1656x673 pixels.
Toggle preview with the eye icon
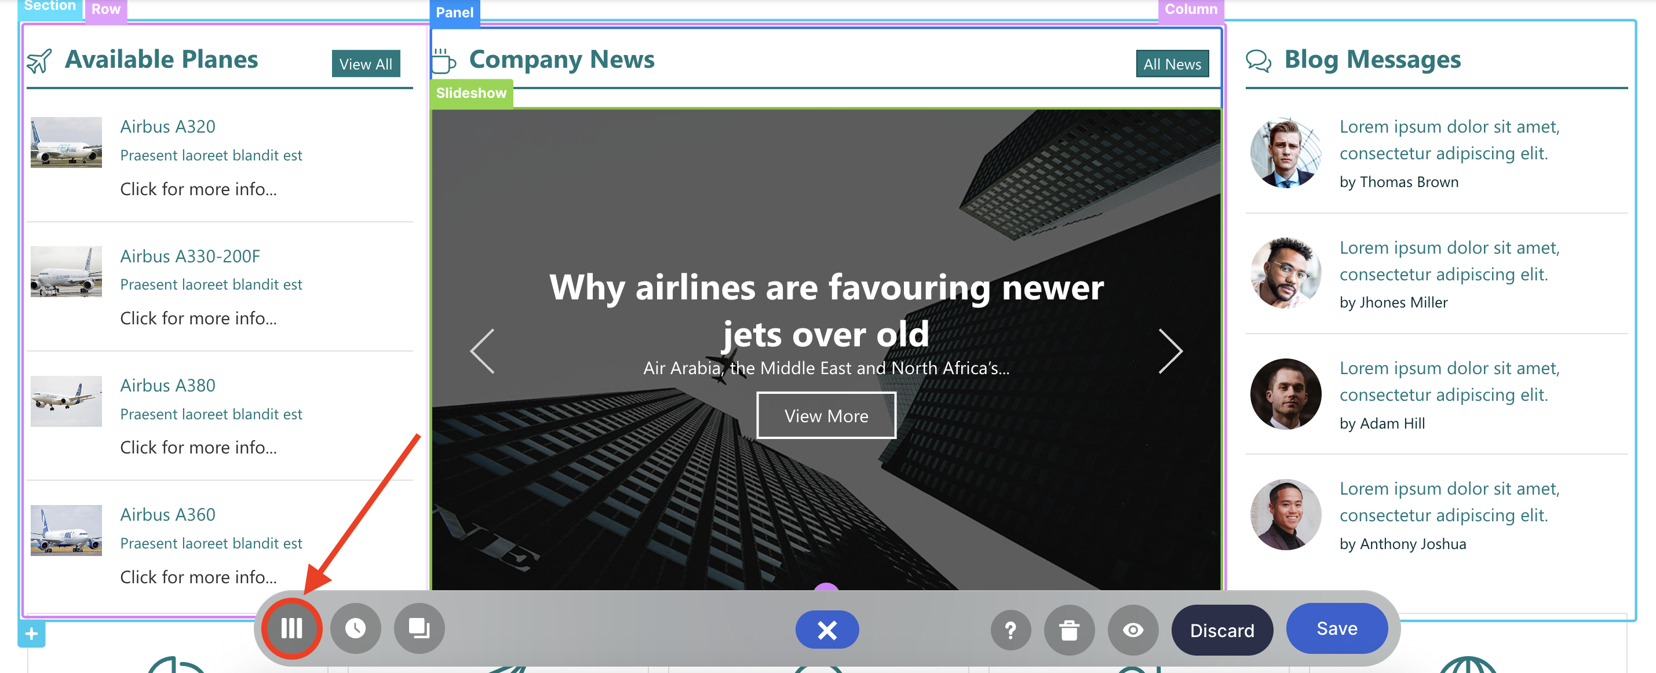pyautogui.click(x=1133, y=630)
